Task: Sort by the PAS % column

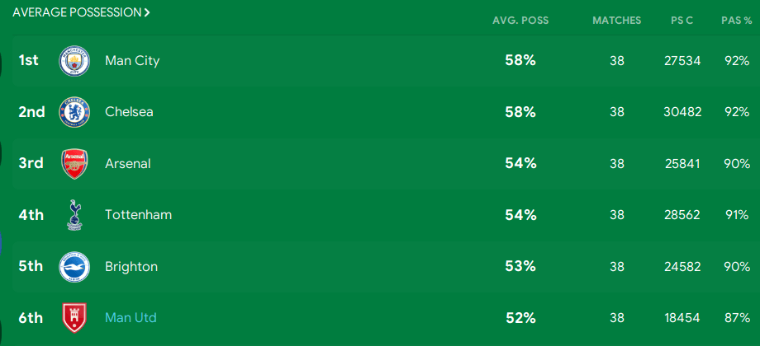Action: point(737,21)
